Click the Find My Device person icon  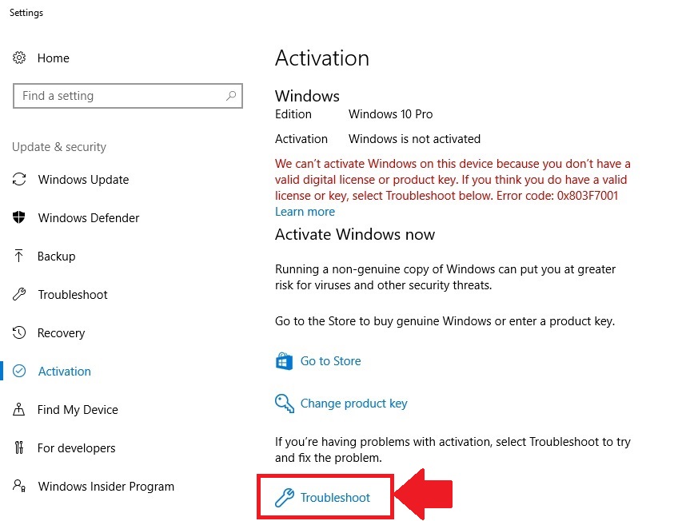(19, 409)
